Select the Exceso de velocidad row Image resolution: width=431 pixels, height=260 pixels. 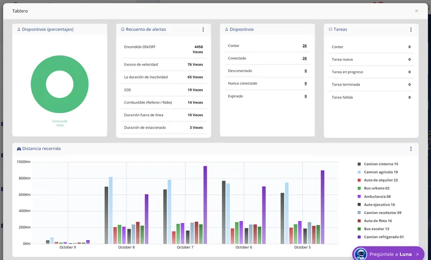click(164, 65)
